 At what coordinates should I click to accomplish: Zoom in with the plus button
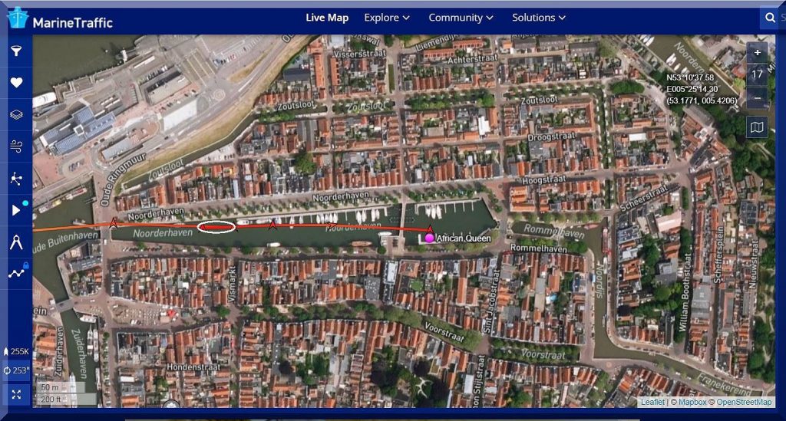757,53
